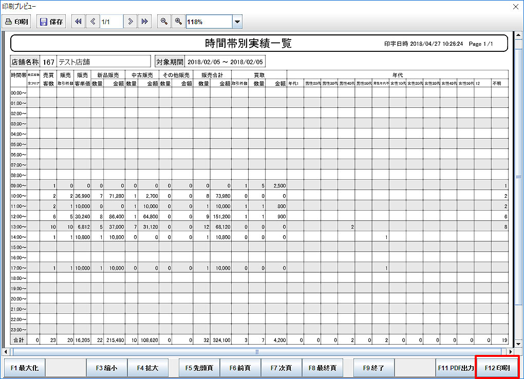Click the floppy disk save button

(x=51, y=22)
